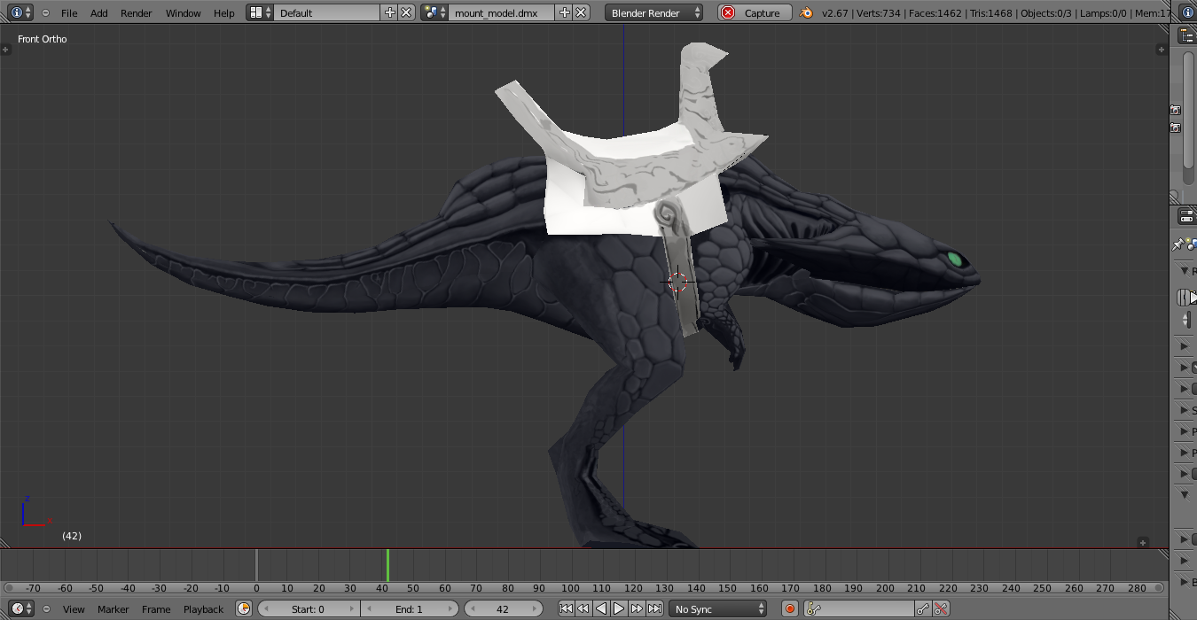Open the screen layout browser icon
1197x620 pixels.
(x=259, y=12)
